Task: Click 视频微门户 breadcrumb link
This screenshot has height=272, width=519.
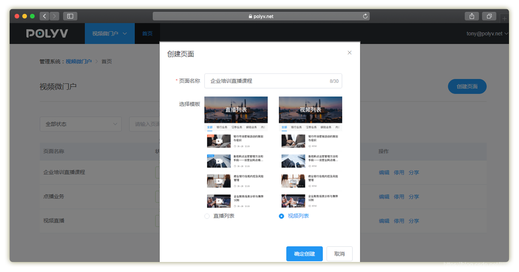Action: tap(78, 62)
